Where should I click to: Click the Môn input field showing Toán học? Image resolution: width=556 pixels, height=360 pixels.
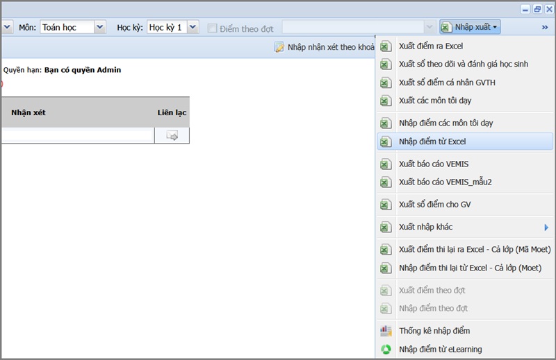(x=67, y=27)
